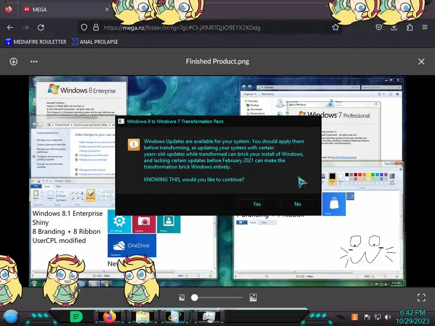435x326 pixels.
Task: Go forward one page in Firefox
Action: pyautogui.click(x=25, y=28)
